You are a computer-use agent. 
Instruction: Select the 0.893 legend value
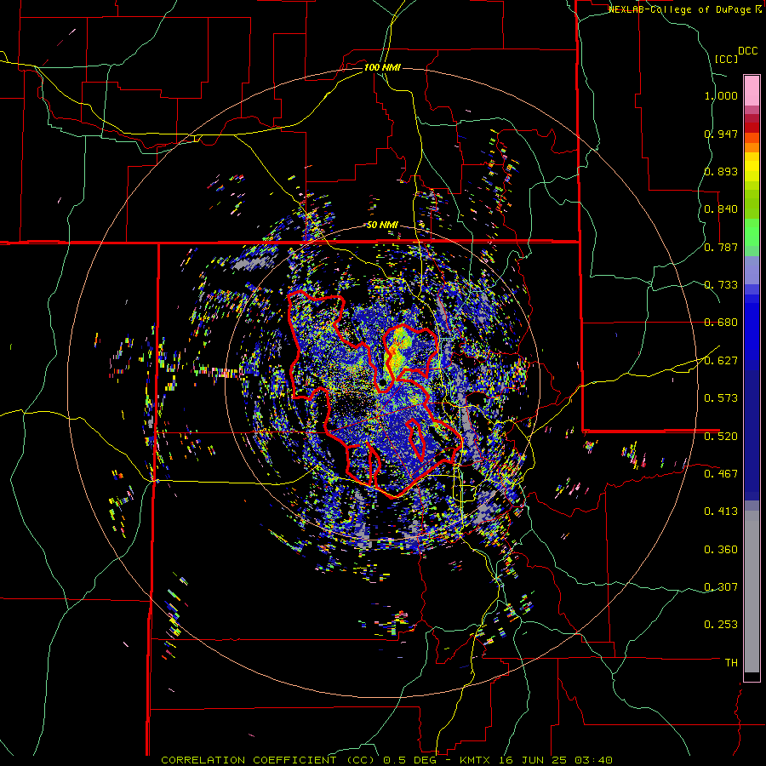[x=721, y=171]
